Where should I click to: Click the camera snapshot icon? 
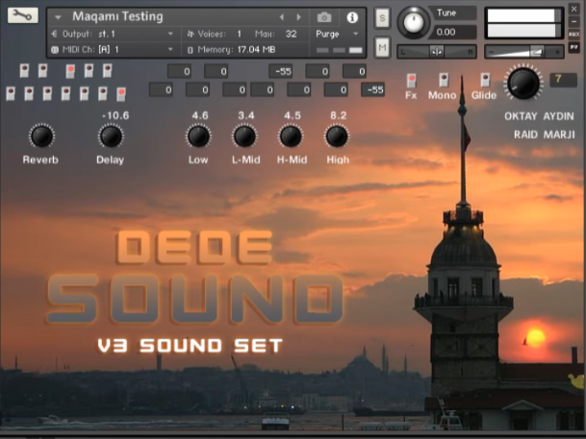tap(324, 17)
